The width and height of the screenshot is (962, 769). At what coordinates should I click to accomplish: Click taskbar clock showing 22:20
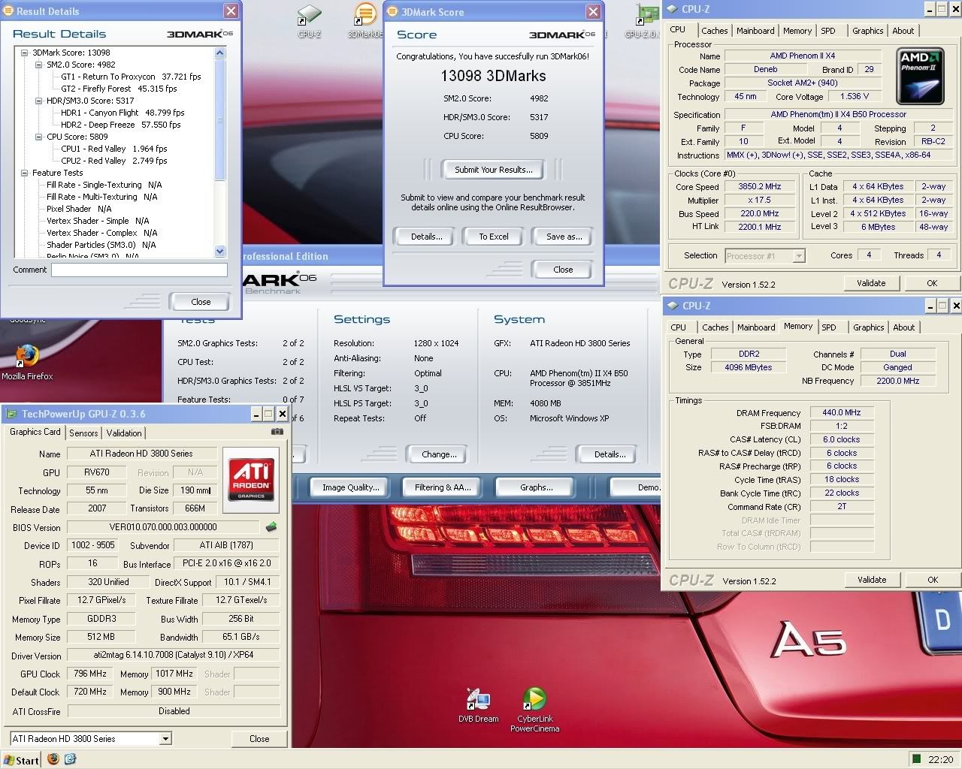coord(940,759)
